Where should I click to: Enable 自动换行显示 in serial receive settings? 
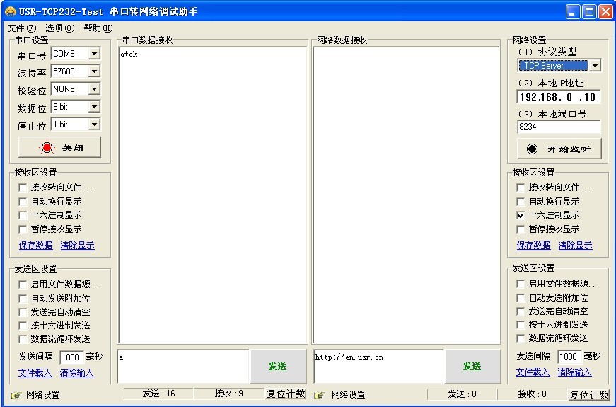pyautogui.click(x=23, y=202)
